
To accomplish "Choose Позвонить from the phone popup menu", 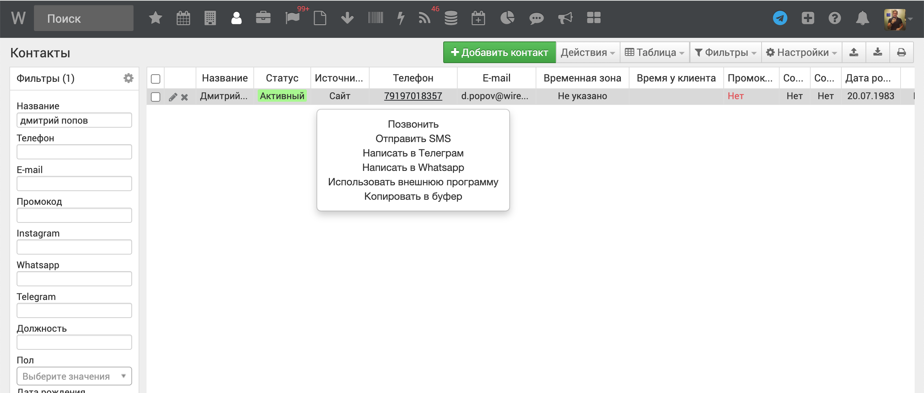I will pos(413,124).
